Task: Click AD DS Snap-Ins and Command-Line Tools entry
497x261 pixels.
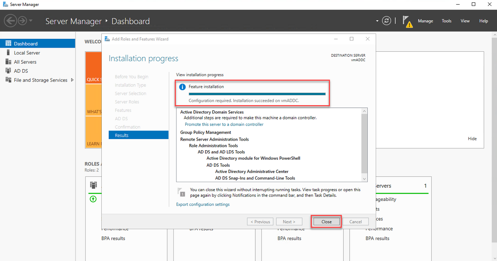Action: [255, 178]
